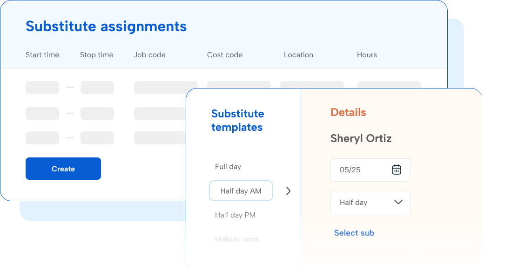Image resolution: width=525 pixels, height=272 pixels.
Task: Select the first row's stop time field
Action: 97,88
